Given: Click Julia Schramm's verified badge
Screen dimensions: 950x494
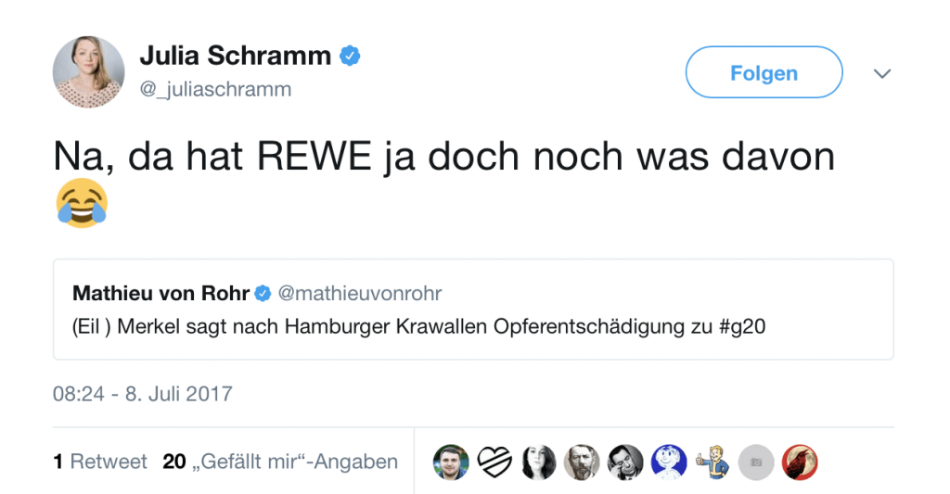Looking at the screenshot, I should click(350, 56).
